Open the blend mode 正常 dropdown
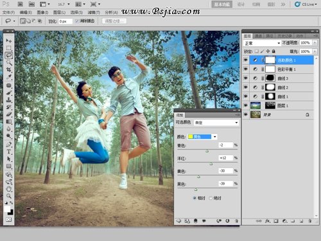This screenshot has width=321, height=241. [x=262, y=43]
